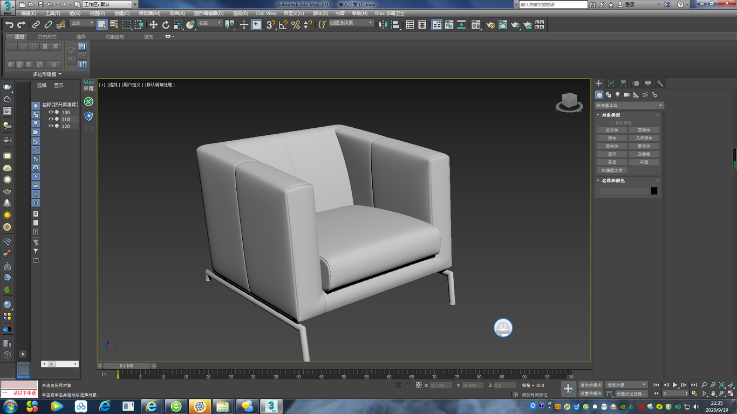The image size is (737, 414).
Task: Select the Lights category icon
Action: tap(618, 95)
